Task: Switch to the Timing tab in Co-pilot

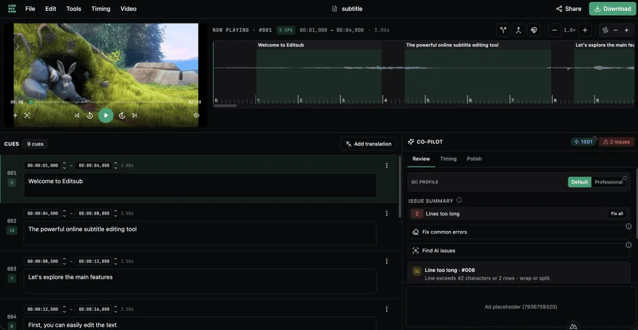Action: pyautogui.click(x=448, y=159)
